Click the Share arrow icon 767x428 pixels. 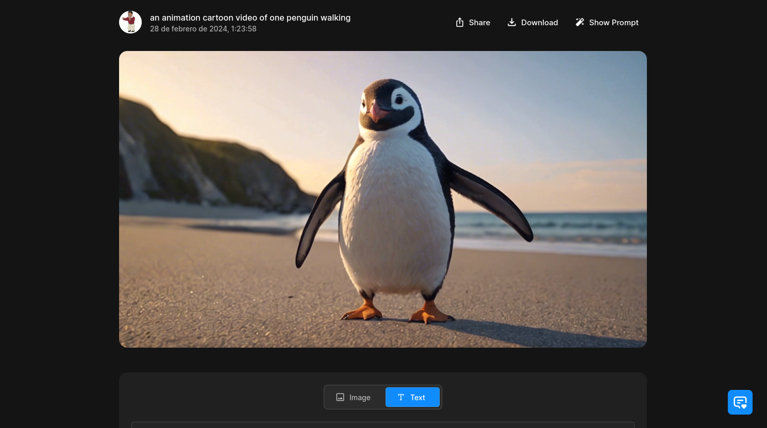[460, 22]
